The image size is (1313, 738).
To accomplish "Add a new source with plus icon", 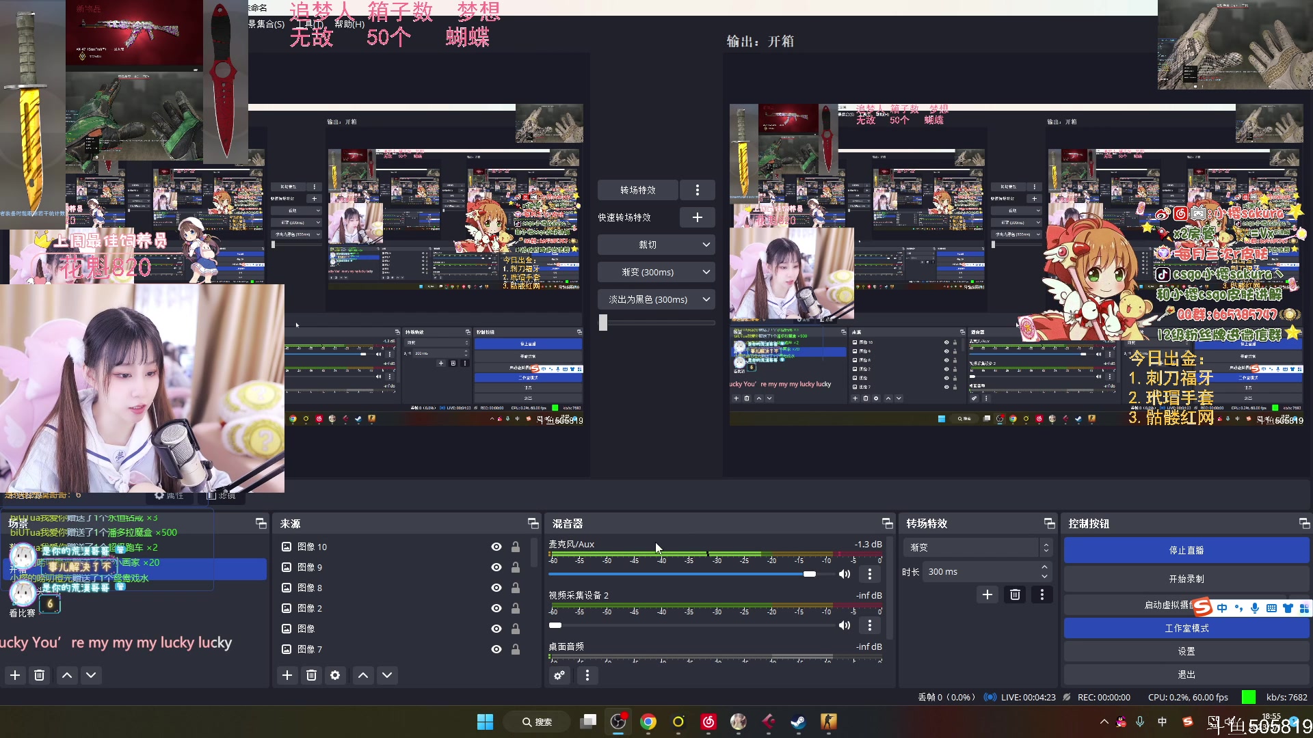I will pos(287,675).
